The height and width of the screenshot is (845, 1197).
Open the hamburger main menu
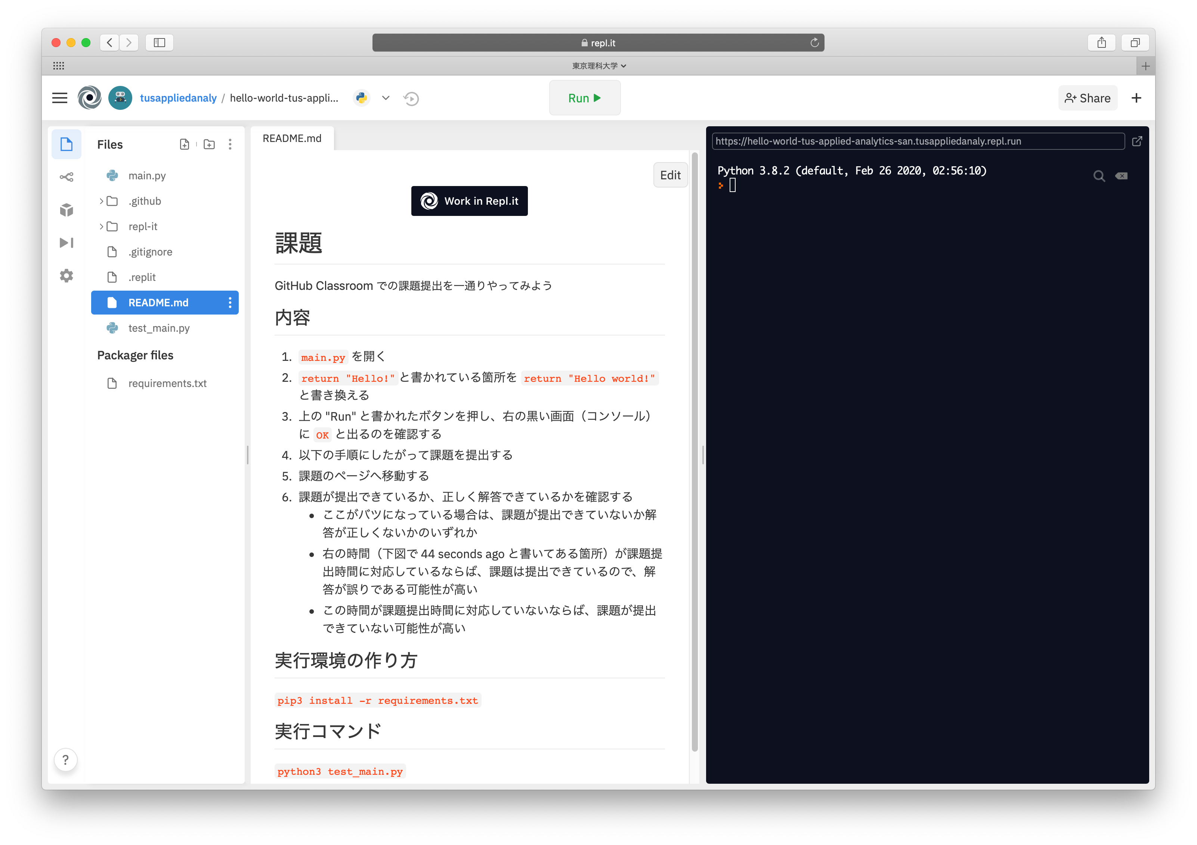tap(59, 98)
